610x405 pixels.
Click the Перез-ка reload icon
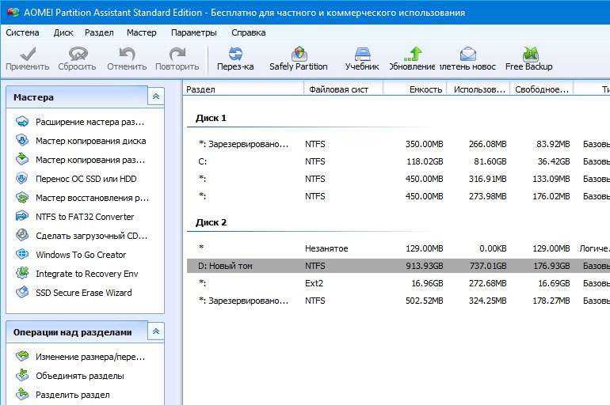pos(235,54)
